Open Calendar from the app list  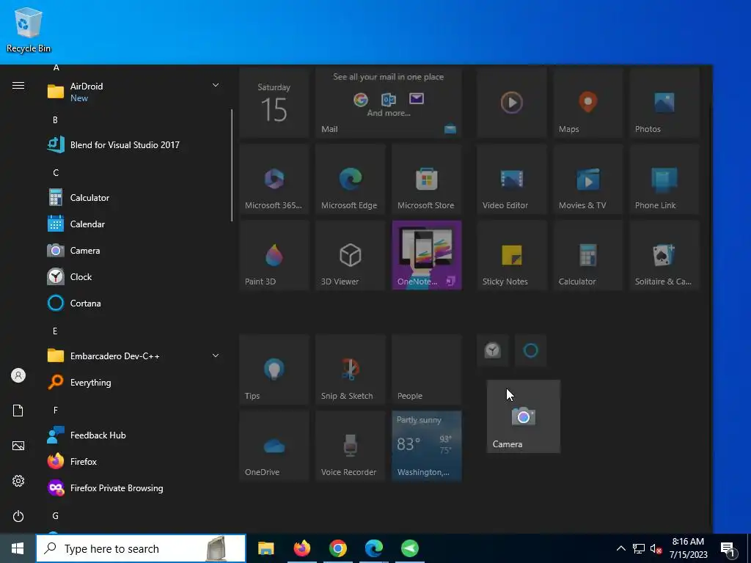click(133, 224)
